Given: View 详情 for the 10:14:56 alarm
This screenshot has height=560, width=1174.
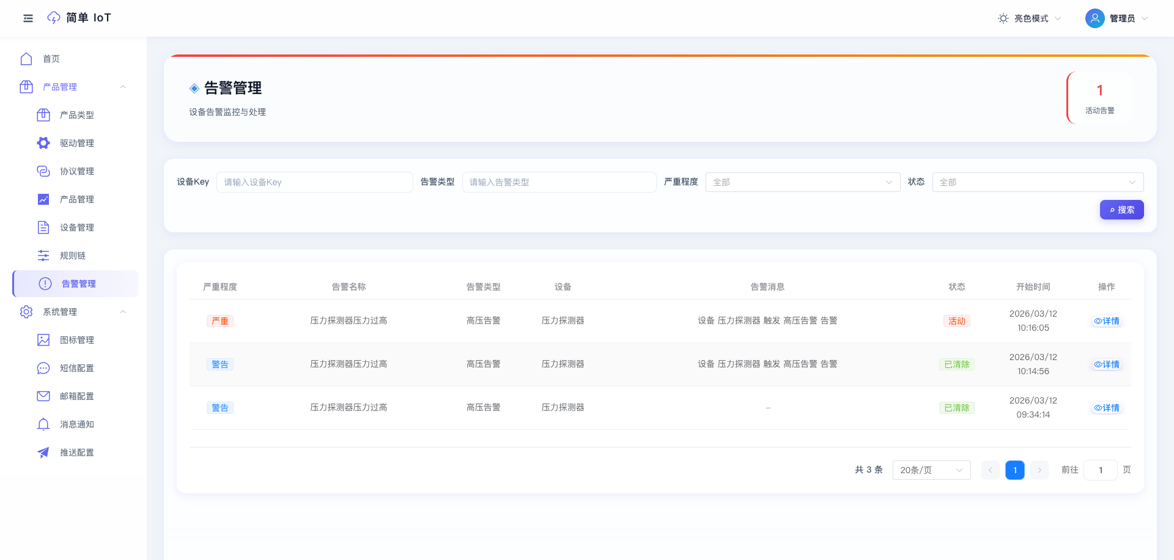Looking at the screenshot, I should [x=1107, y=364].
